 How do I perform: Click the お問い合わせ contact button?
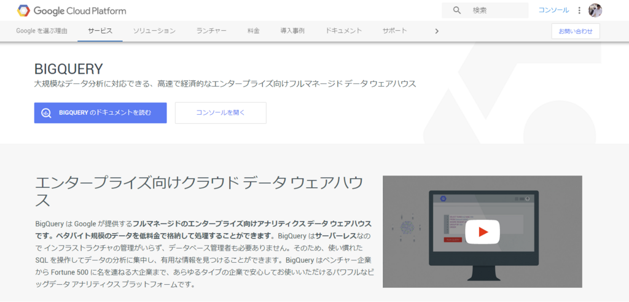576,31
